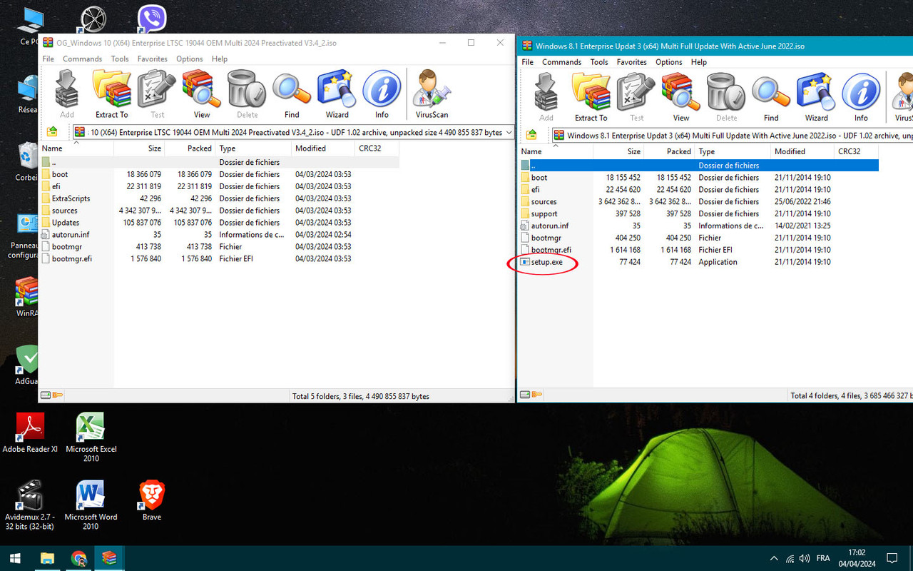Expand address path dropdown in Windows 10 archive window
This screenshot has height=571, width=913.
[508, 132]
